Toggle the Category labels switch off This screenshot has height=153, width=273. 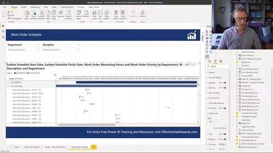tap(224, 83)
